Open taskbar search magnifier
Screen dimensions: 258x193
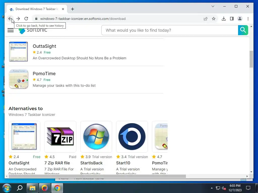point(20,188)
